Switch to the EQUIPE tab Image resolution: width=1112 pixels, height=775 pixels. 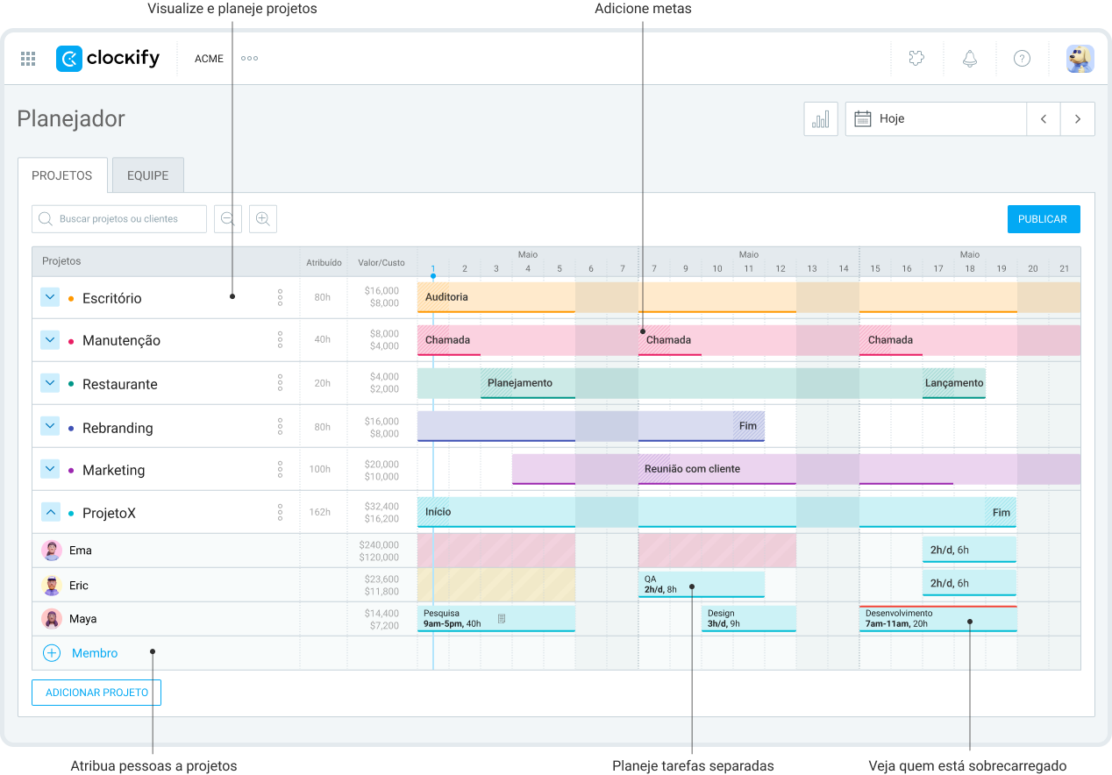(x=147, y=175)
